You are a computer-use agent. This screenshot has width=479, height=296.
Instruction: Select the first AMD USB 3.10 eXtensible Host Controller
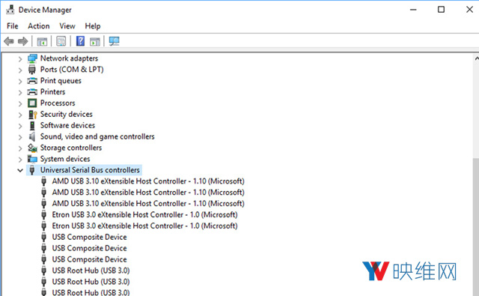coord(148,181)
